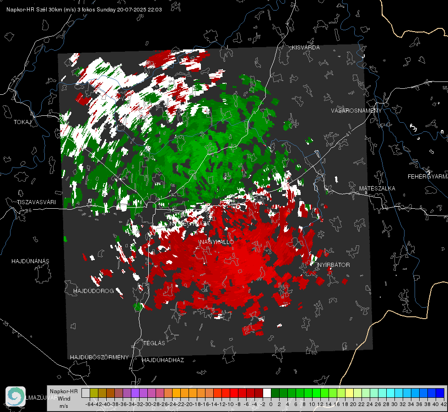This screenshot has width=448, height=412.
Task: Click the legend value 30
Action: [394, 404]
